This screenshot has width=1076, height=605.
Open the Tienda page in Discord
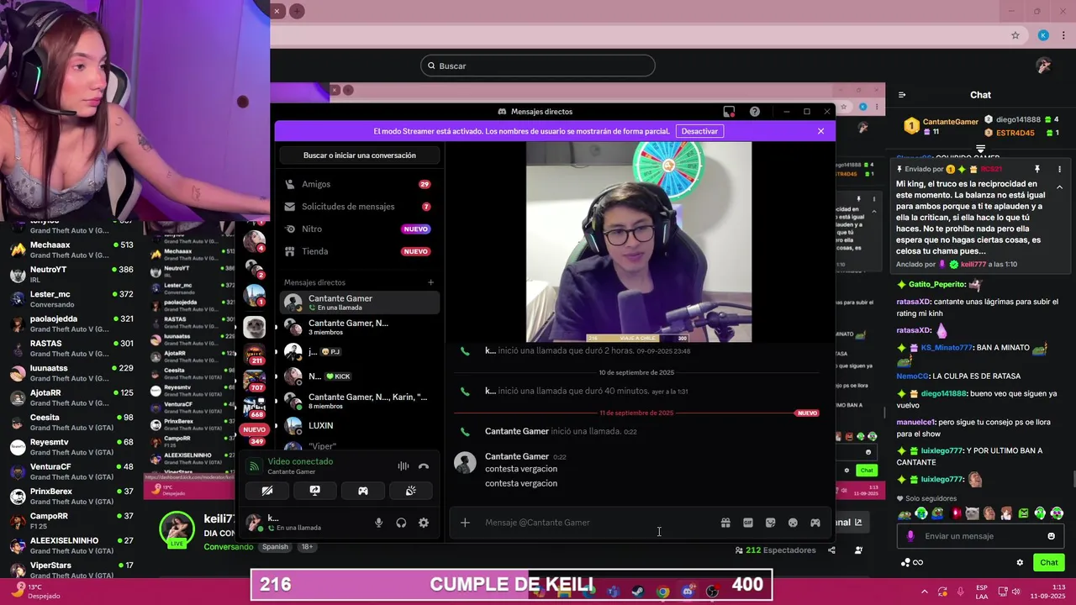pos(360,251)
